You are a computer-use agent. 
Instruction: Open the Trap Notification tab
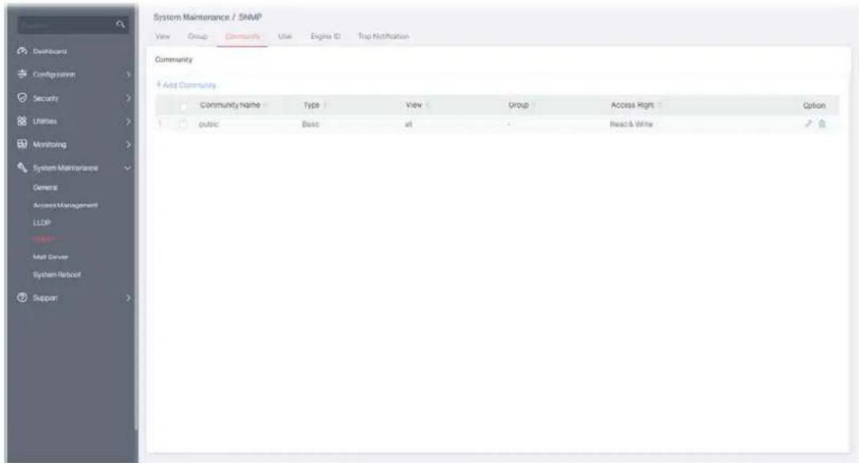pyautogui.click(x=384, y=36)
